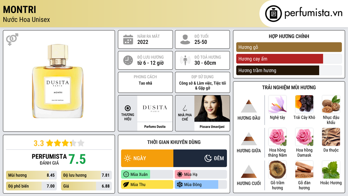Click the Pissara Umavijani name label

[212, 127]
